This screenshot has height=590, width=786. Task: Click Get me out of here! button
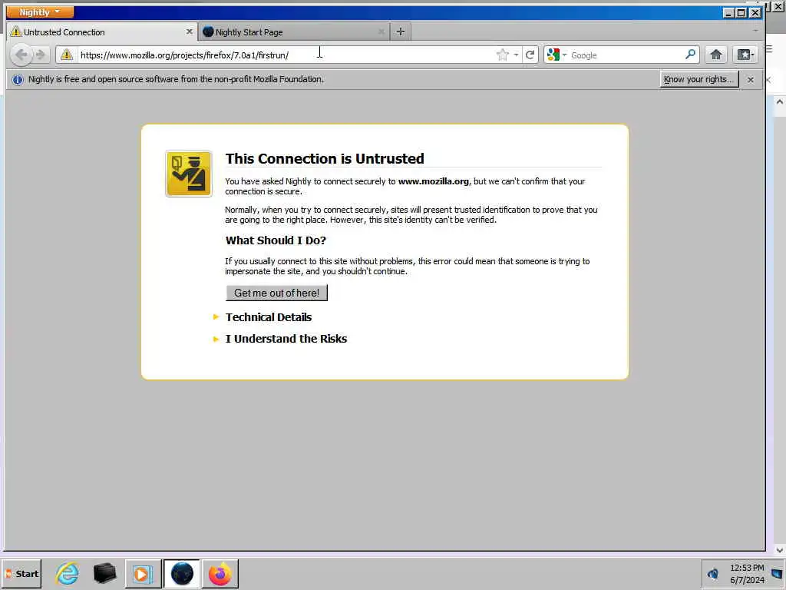click(276, 293)
